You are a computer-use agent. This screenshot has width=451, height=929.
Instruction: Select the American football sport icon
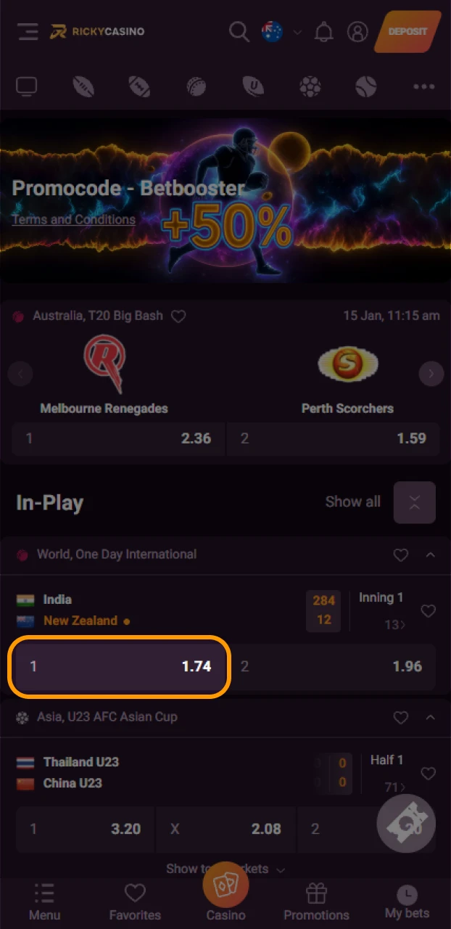pyautogui.click(x=140, y=86)
